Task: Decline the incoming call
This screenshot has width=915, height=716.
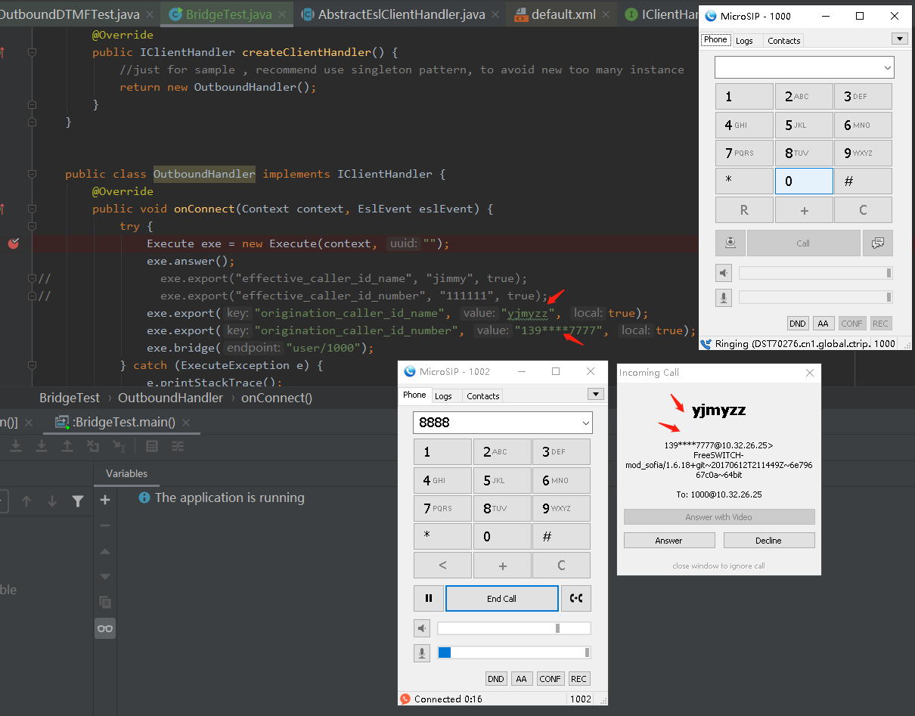Action: coord(769,541)
